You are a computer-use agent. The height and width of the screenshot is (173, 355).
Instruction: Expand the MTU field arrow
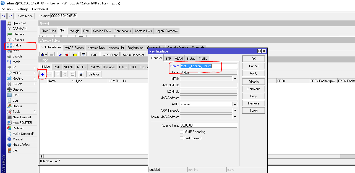(x=235, y=79)
